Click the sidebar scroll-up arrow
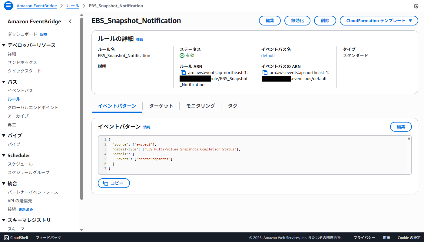 tap(81, 15)
